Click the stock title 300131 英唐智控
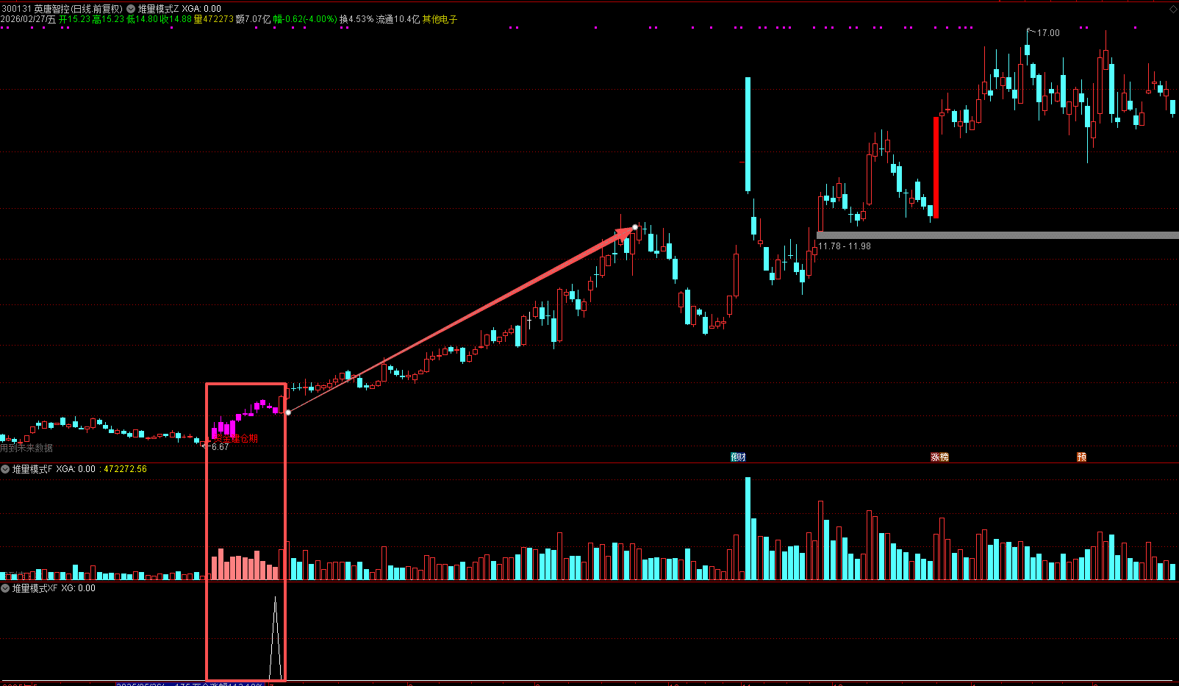Image resolution: width=1179 pixels, height=686 pixels. point(62,9)
